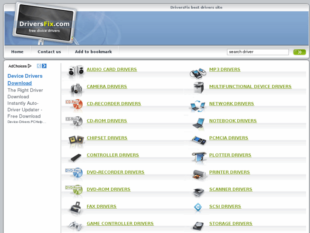Click the multifunctional copier icon

tap(199, 87)
